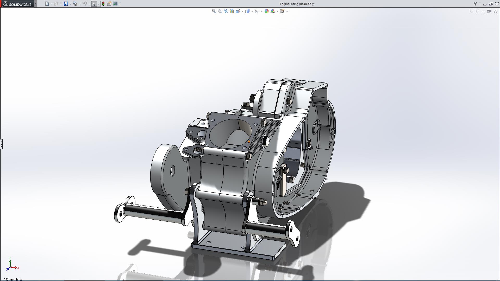
Task: Open the Help question mark menu
Action: tap(475, 4)
